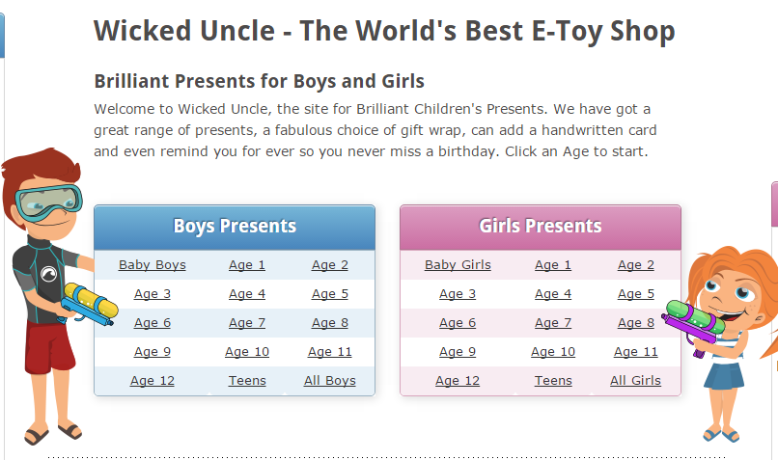Open the Boys Presents header
Screen dimensions: 778x460
click(x=235, y=226)
